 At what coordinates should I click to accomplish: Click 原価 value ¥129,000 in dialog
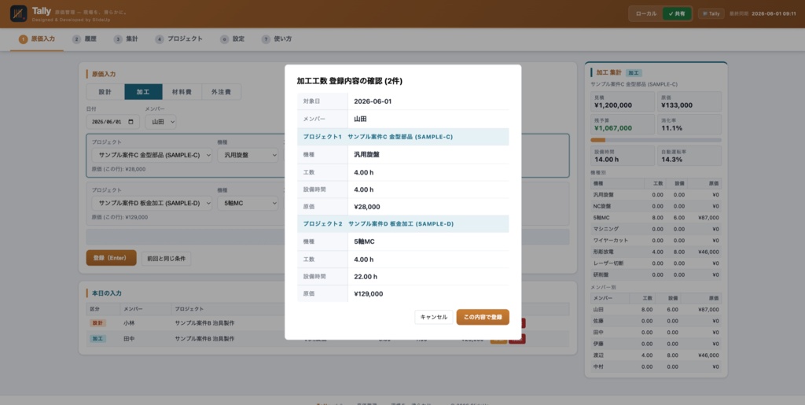click(x=369, y=294)
